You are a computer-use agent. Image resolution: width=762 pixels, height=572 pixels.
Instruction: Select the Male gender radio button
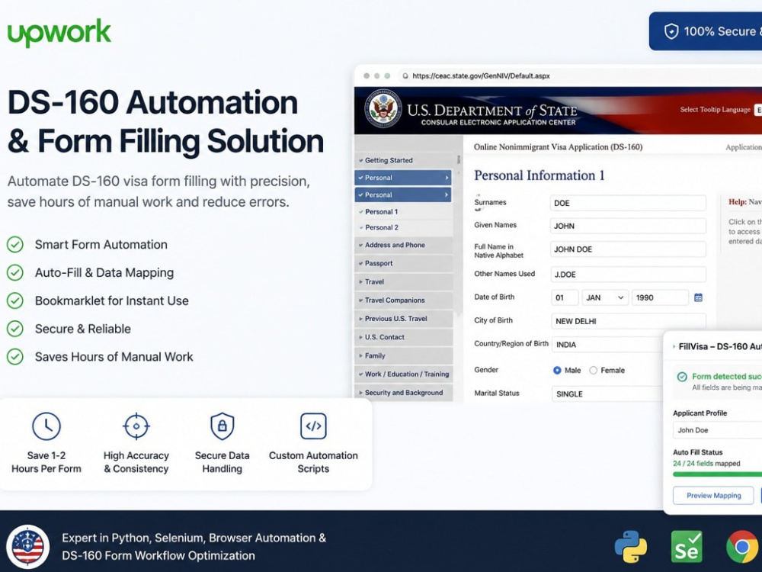click(x=557, y=370)
